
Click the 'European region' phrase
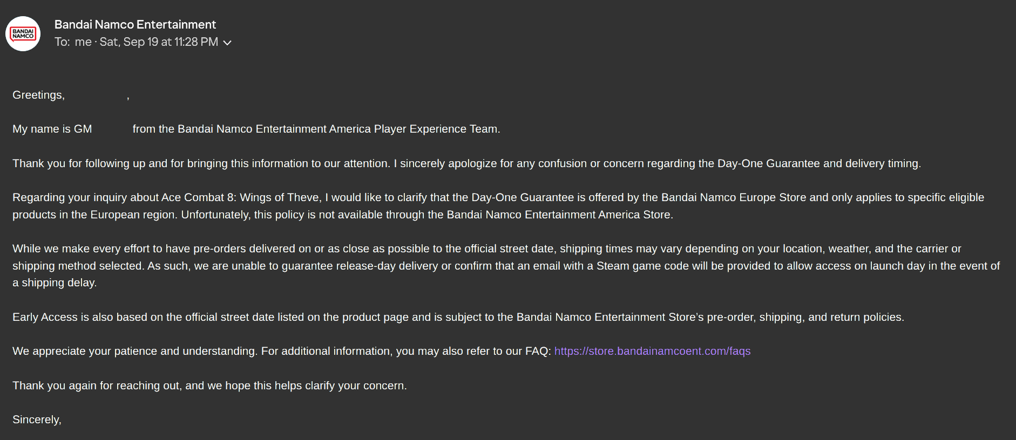coord(133,215)
